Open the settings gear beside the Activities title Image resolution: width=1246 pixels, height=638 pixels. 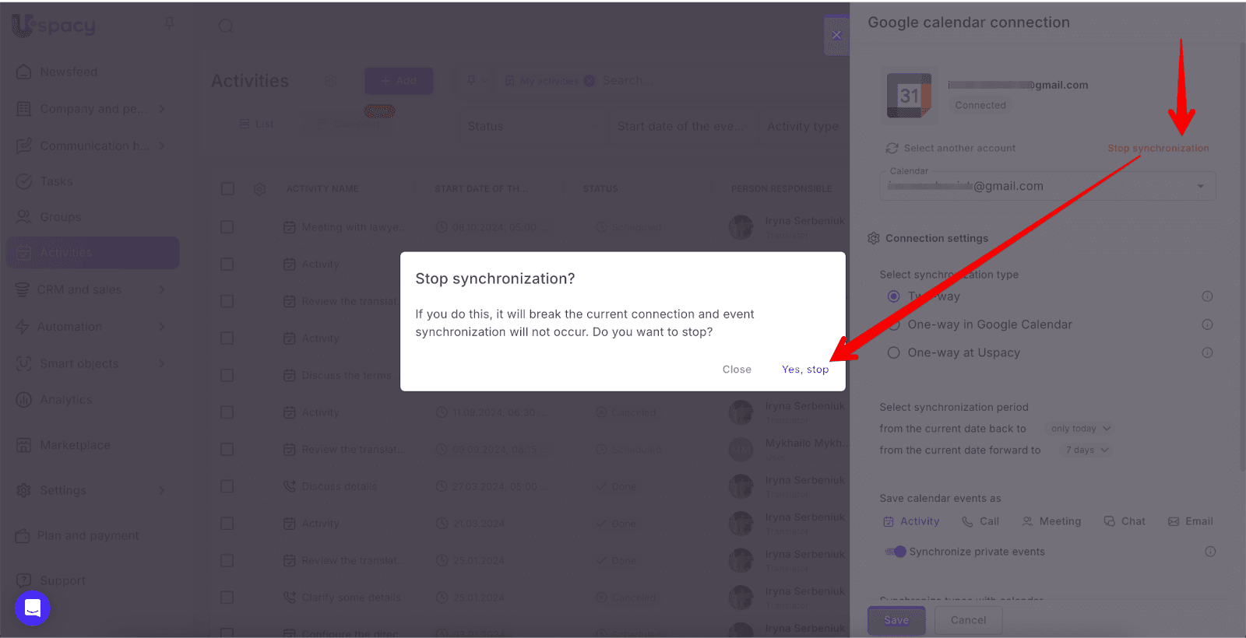(330, 81)
